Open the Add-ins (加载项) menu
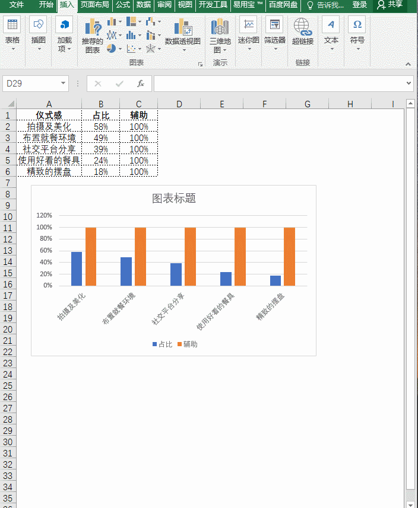The width and height of the screenshot is (418, 508). (x=64, y=34)
